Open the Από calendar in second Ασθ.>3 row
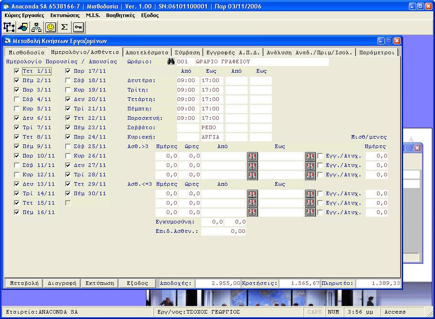This screenshot has height=319, width=435. click(252, 166)
